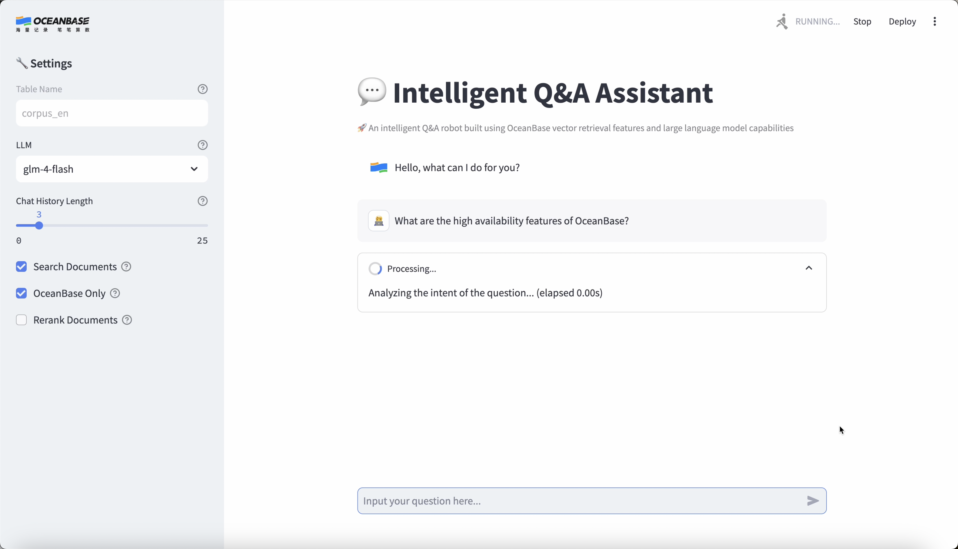This screenshot has width=958, height=549.
Task: Click the OceanBase logo in sidebar
Action: coord(53,24)
